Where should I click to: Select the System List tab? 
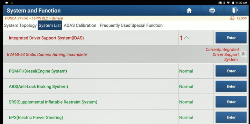(50, 25)
